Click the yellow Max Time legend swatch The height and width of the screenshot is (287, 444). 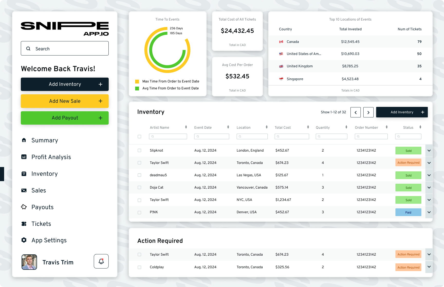click(137, 81)
